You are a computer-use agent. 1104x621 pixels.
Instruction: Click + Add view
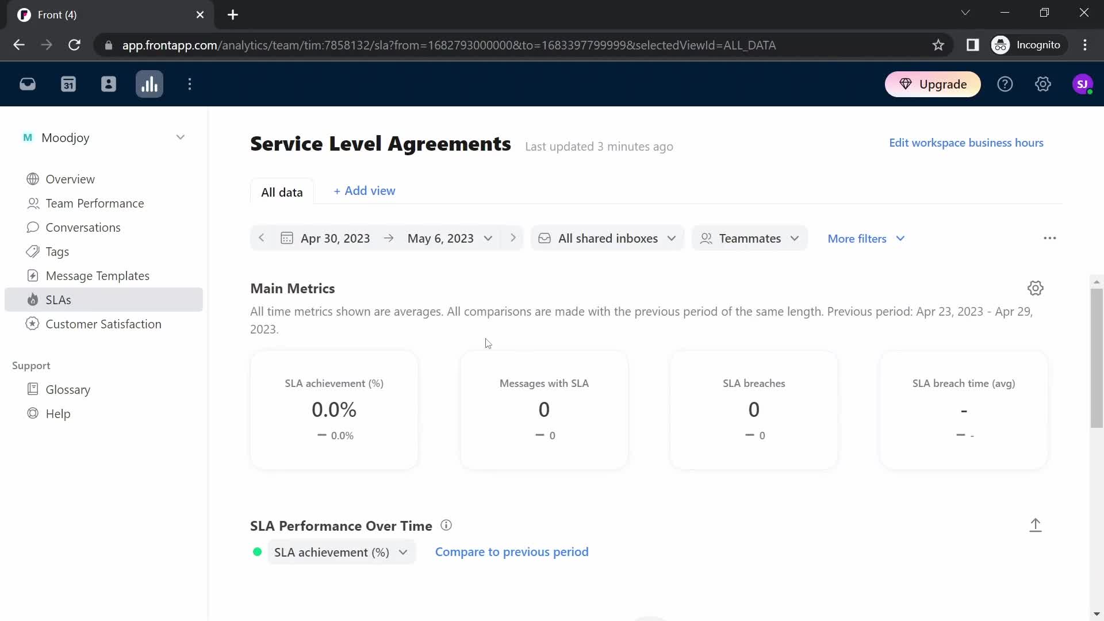(364, 191)
